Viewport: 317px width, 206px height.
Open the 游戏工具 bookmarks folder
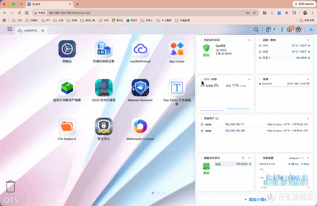click(88, 21)
